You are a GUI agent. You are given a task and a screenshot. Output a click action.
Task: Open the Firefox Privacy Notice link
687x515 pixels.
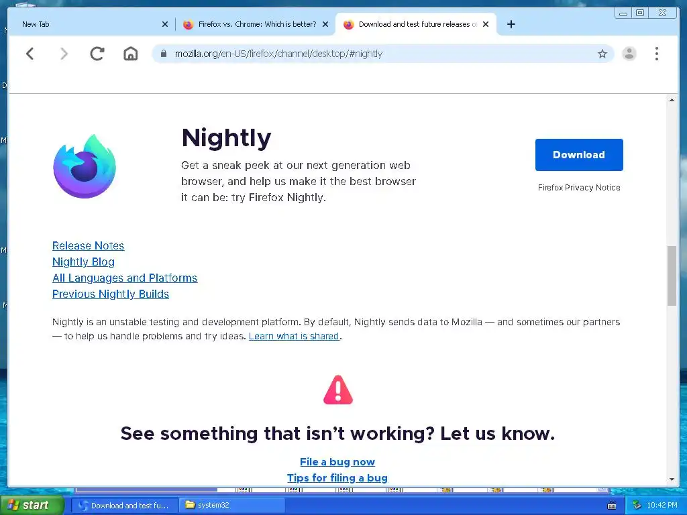click(x=579, y=188)
